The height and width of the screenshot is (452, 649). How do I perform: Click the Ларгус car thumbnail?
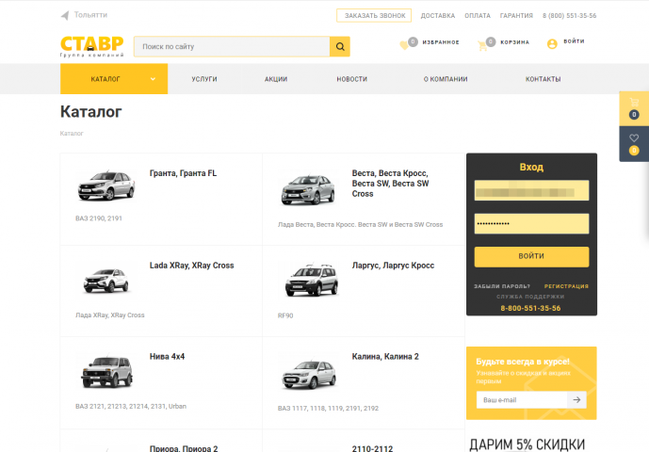tap(312, 280)
